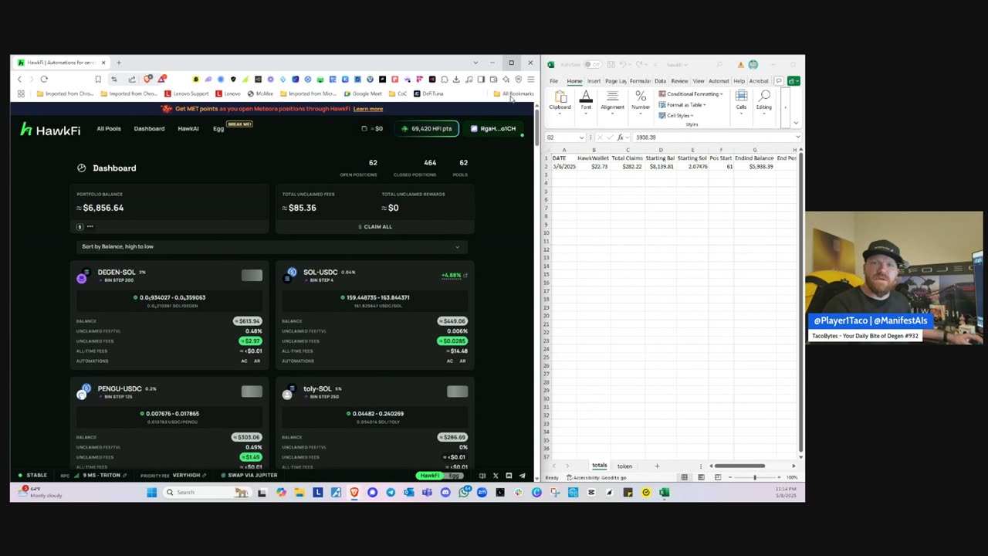This screenshot has width=988, height=556.
Task: Open the Excel File menu
Action: (553, 81)
